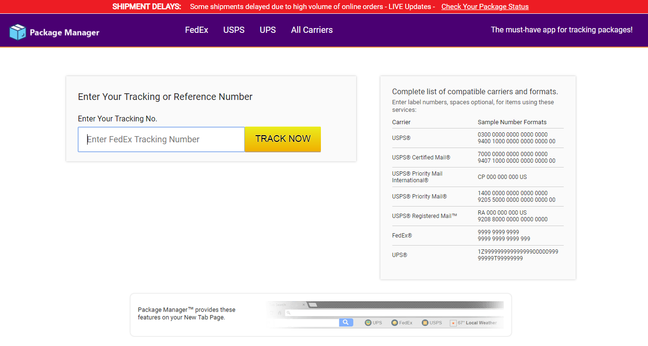Screen dimensions: 648x346
Task: Click the USPS Certified Mail carrier row
Action: click(478, 158)
